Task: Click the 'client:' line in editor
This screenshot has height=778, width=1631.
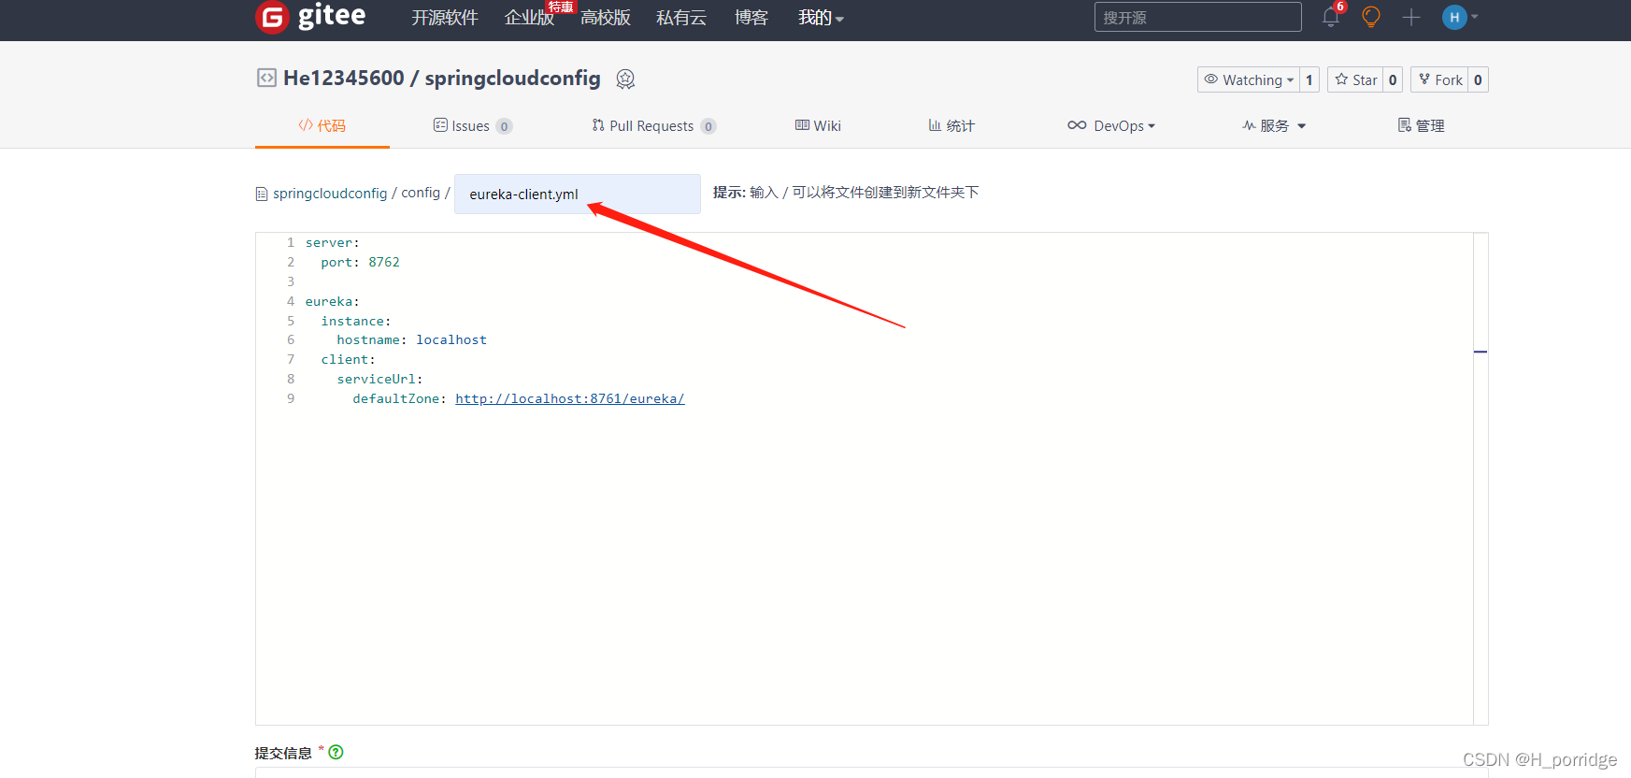Action: (349, 359)
